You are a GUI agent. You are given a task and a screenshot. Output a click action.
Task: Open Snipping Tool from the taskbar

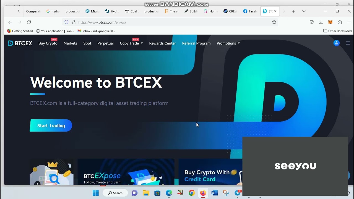226,193
